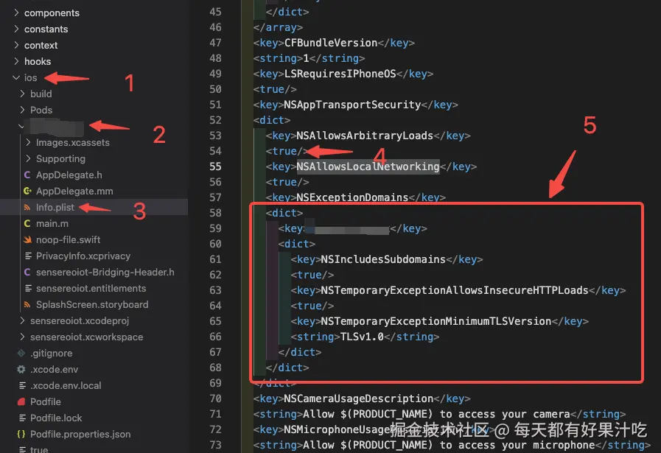Expand the build folder chevron
Viewport: 661px width, 453px height.
click(x=22, y=94)
